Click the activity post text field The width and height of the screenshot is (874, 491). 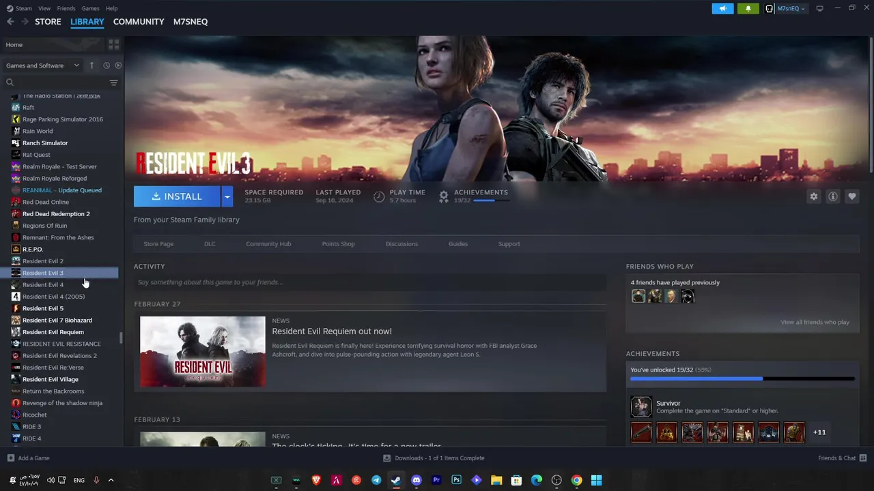point(370,282)
